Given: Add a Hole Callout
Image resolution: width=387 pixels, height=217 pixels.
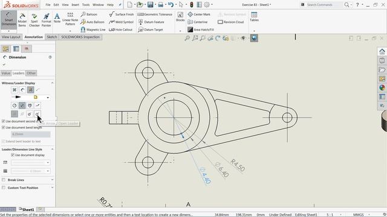Looking at the screenshot, I should 121,30.
